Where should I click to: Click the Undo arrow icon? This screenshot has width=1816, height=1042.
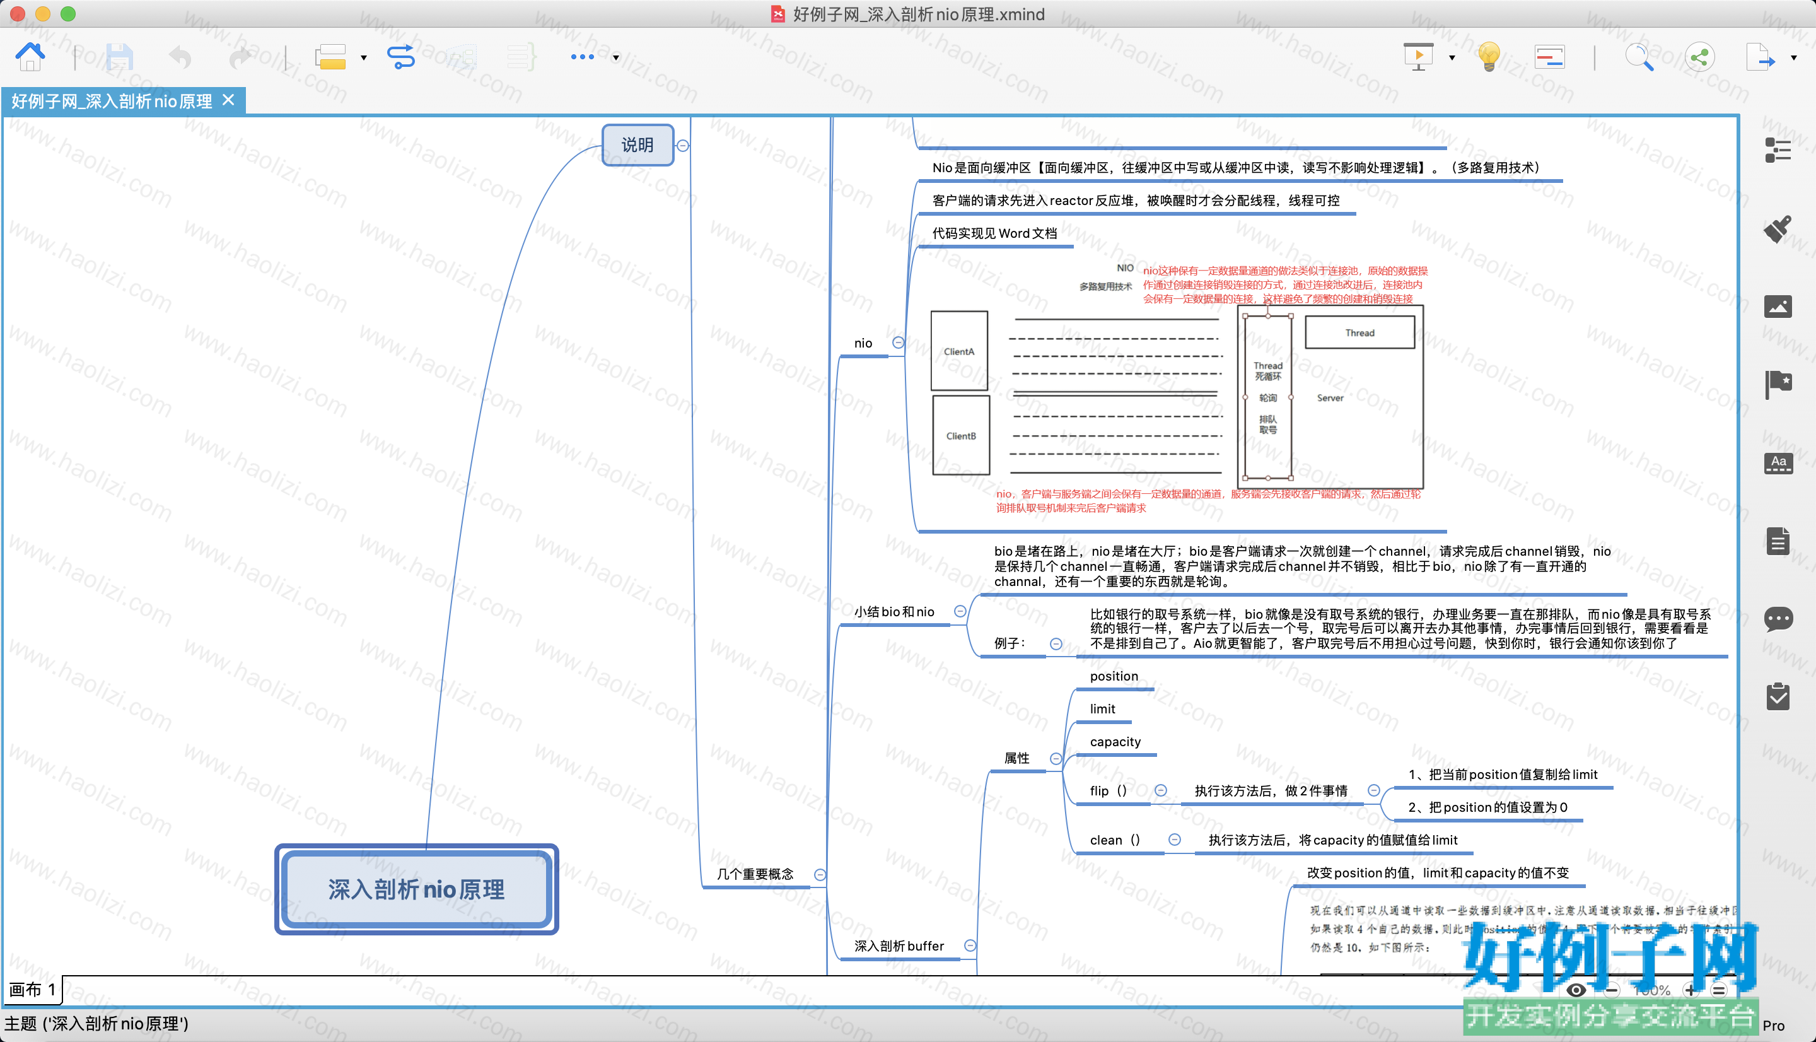tap(180, 57)
